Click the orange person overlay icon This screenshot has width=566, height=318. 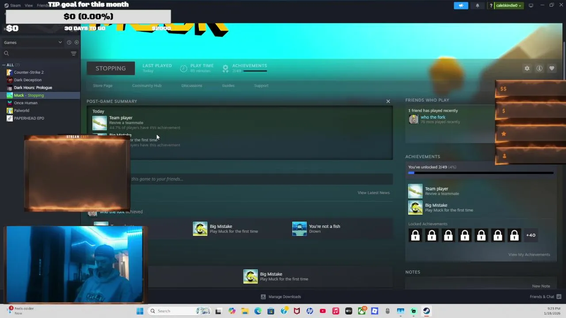point(504,155)
